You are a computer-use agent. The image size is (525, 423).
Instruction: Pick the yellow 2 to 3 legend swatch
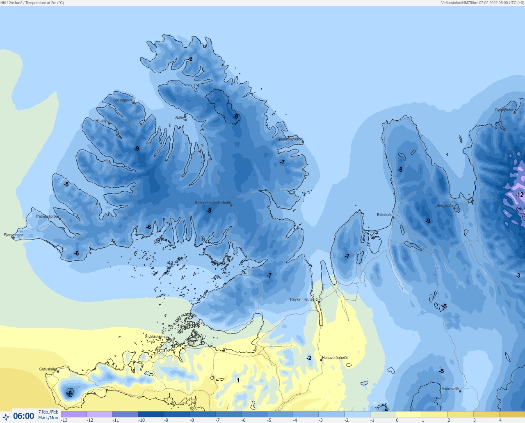(460, 414)
